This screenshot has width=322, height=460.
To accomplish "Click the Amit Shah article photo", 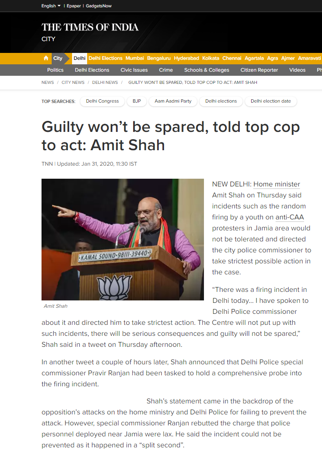I will click(123, 239).
